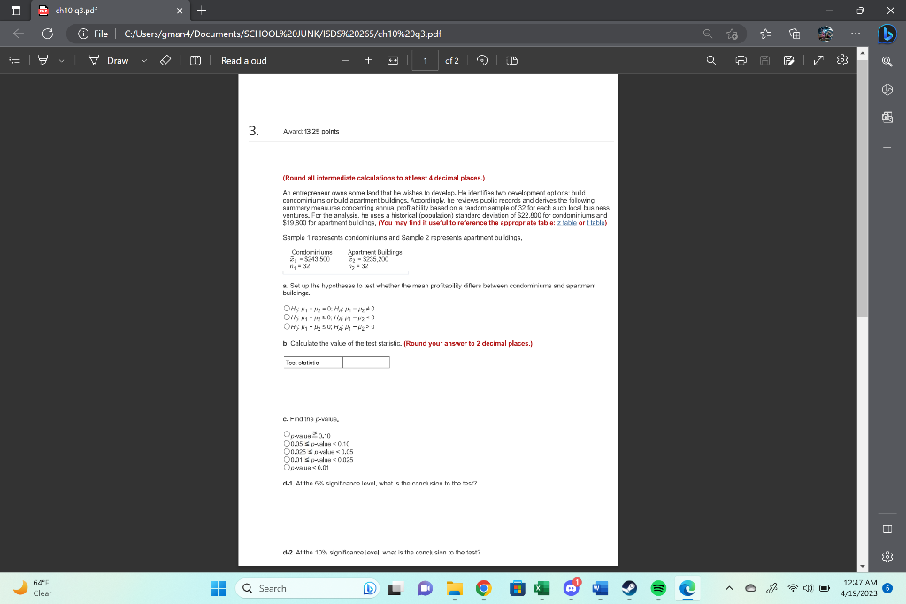Expand the Draw tool options chevron

click(142, 60)
